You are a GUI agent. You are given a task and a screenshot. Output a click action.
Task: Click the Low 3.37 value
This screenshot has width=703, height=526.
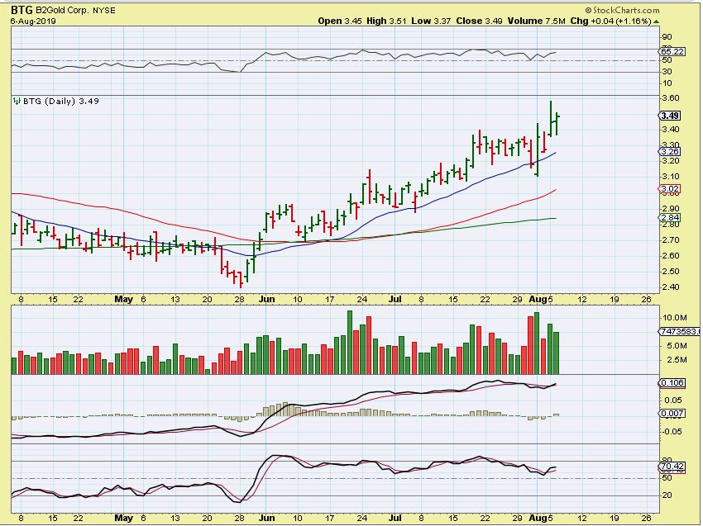pos(431,21)
